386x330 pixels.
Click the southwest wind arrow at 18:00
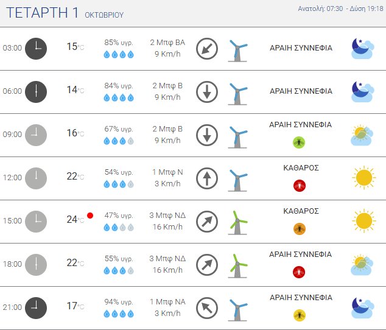coord(207,265)
